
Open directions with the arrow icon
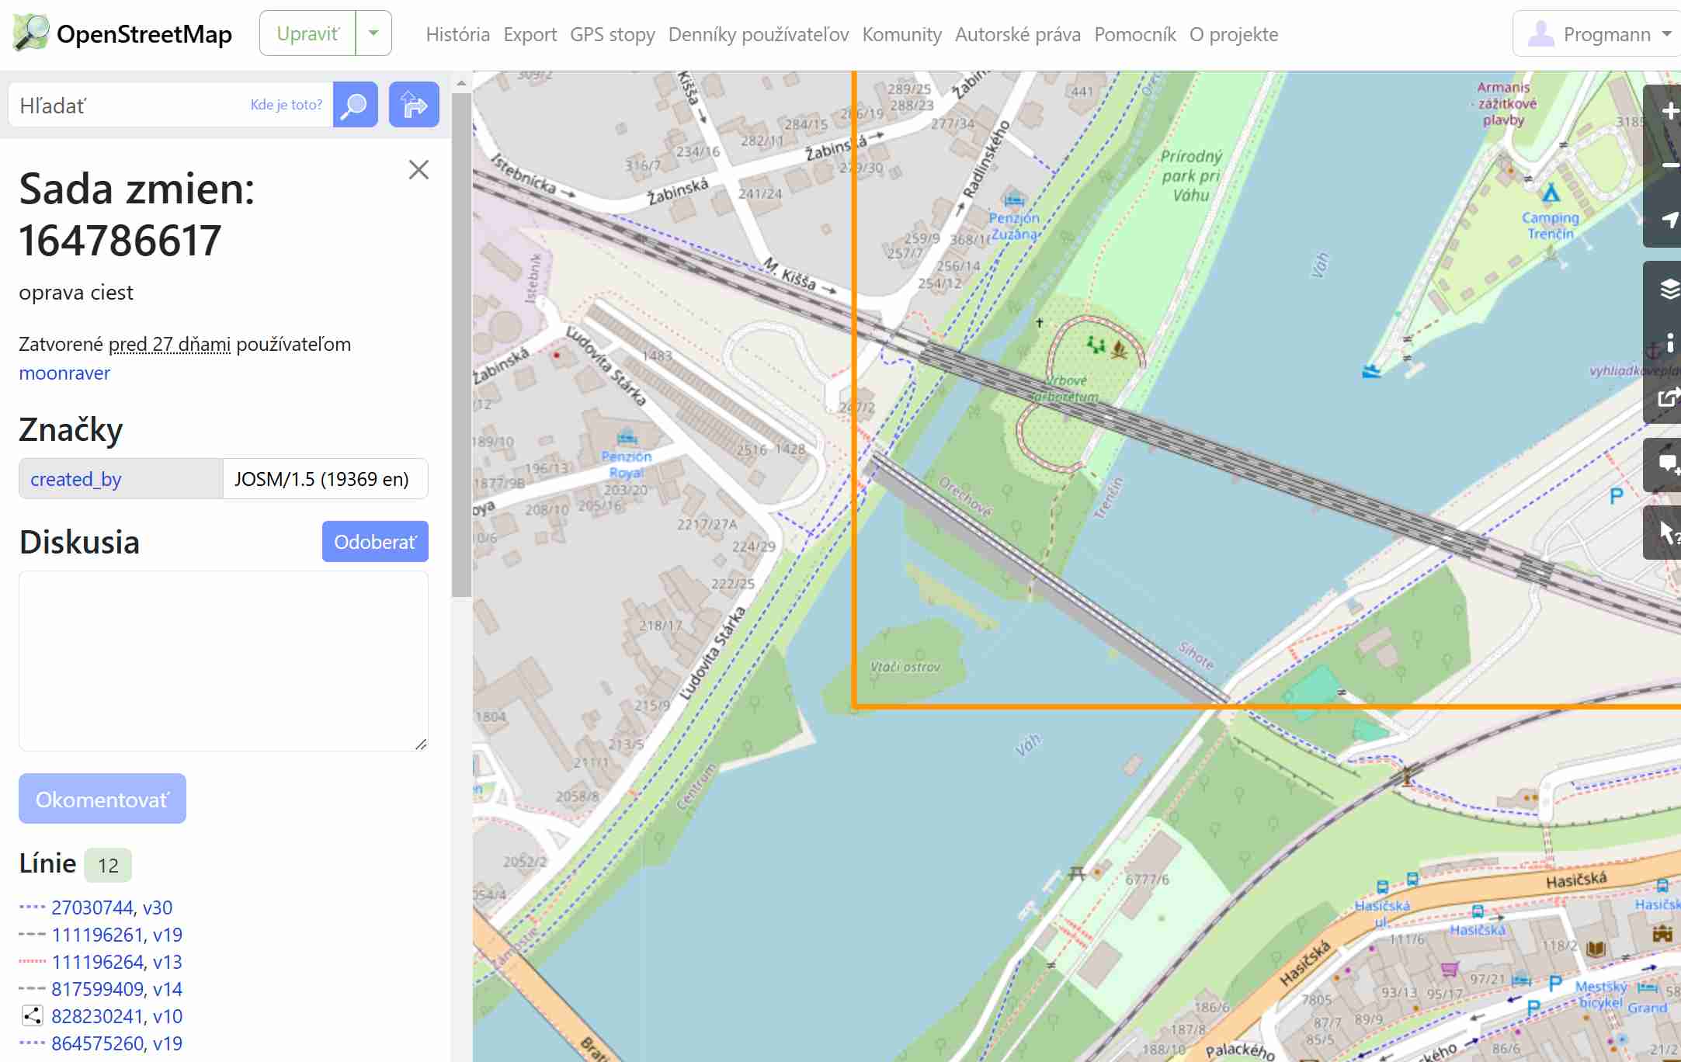[414, 105]
